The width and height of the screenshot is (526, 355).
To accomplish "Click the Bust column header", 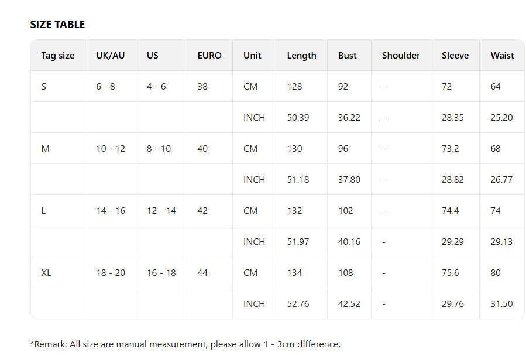I will pos(348,56).
